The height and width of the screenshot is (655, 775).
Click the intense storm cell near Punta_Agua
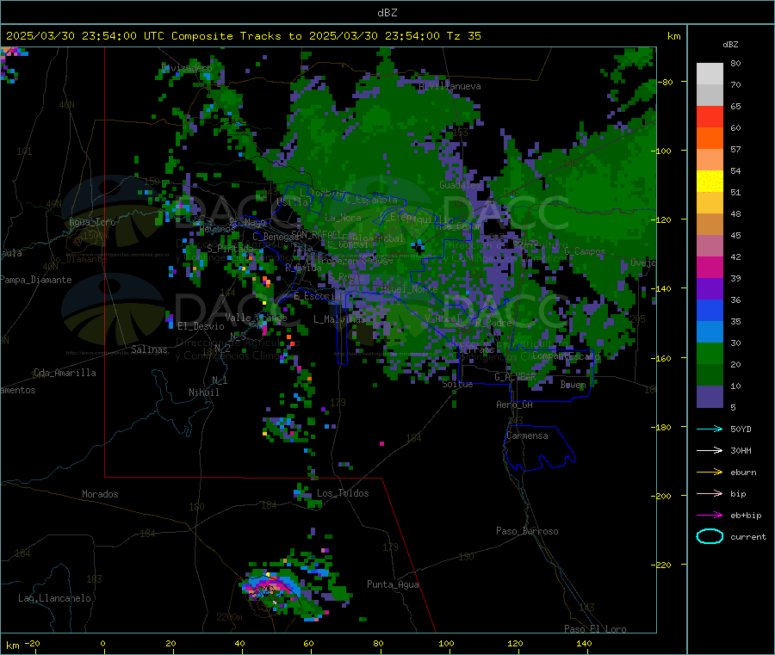click(x=270, y=588)
